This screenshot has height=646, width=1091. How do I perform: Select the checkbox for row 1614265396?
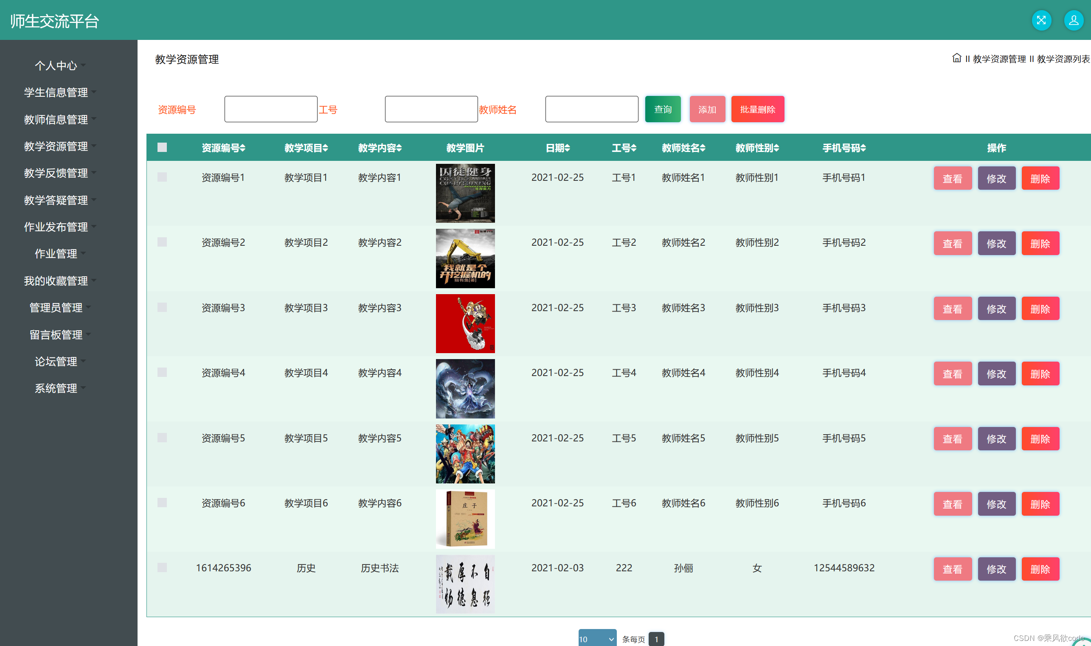(x=162, y=567)
